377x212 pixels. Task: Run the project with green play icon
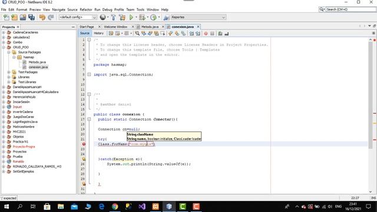pyautogui.click(x=131, y=17)
